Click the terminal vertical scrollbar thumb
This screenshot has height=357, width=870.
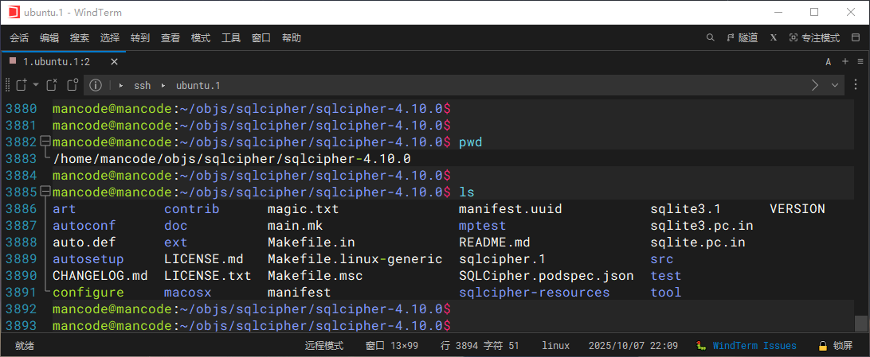click(860, 323)
